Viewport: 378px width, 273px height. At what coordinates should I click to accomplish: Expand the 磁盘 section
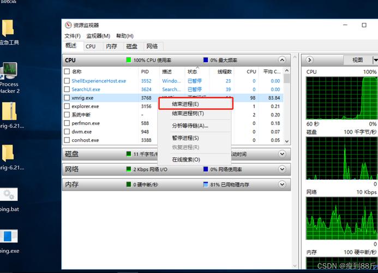click(x=282, y=155)
